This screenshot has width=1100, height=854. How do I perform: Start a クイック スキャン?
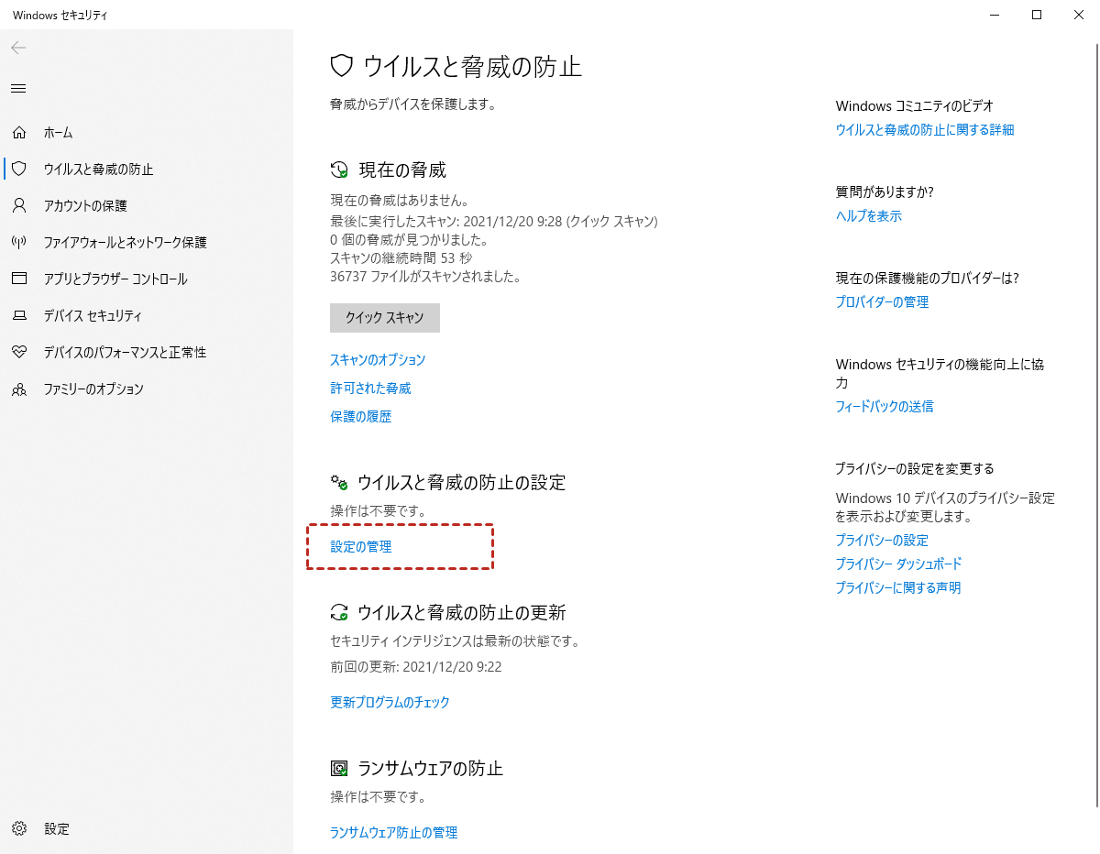[385, 318]
